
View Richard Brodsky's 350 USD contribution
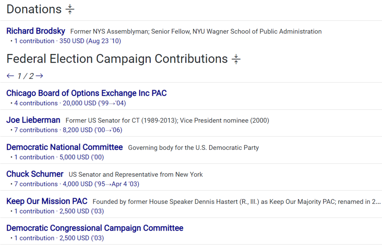pyautogui.click(x=68, y=41)
